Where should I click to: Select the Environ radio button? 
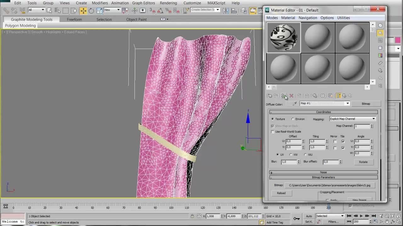292,119
